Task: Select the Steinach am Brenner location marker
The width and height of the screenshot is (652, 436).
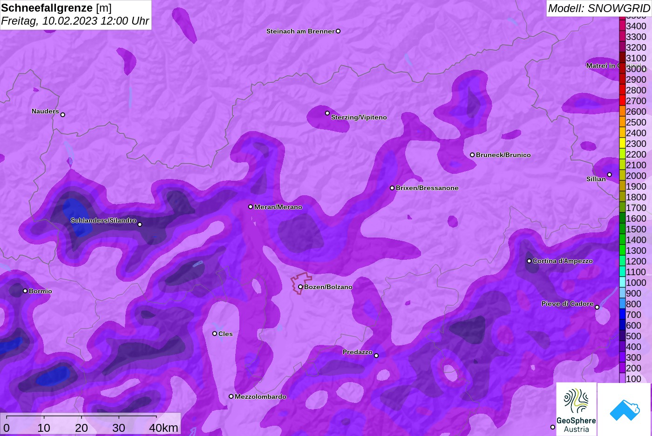Action: pos(338,31)
